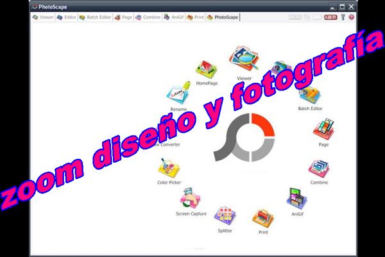The height and width of the screenshot is (257, 385).
Task: Launch the Splitter tool icon
Action: coord(225,216)
